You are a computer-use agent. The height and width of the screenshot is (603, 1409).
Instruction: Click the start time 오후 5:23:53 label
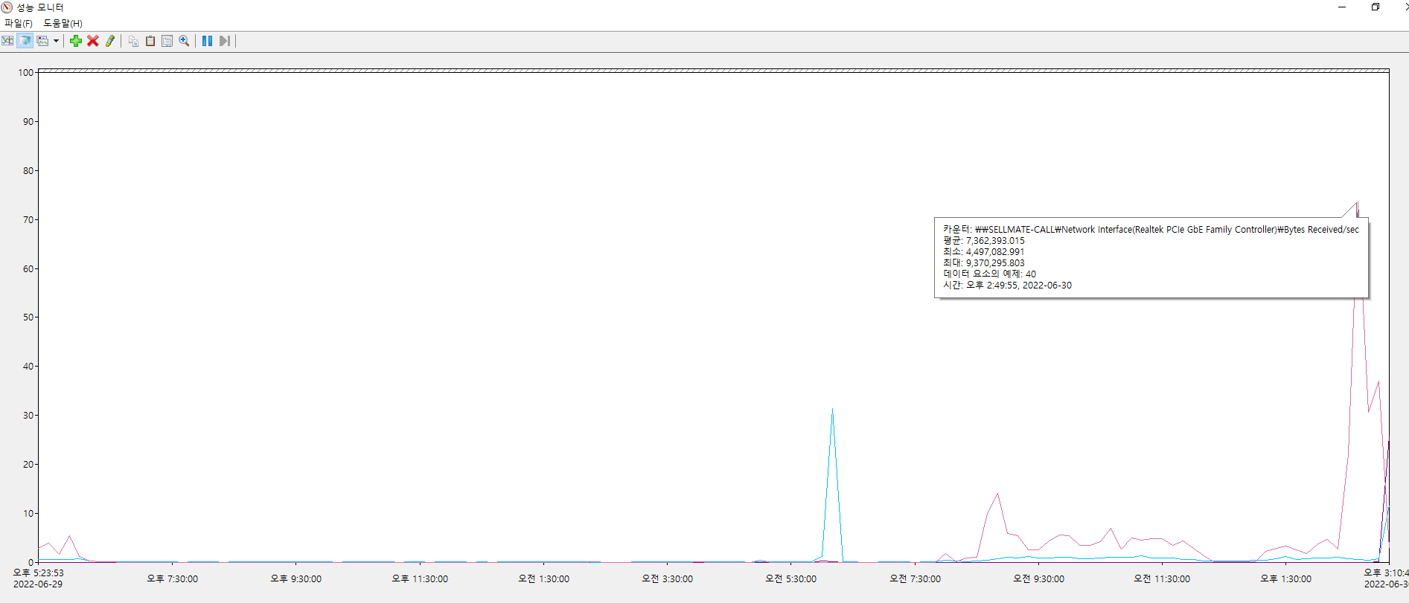click(x=38, y=573)
